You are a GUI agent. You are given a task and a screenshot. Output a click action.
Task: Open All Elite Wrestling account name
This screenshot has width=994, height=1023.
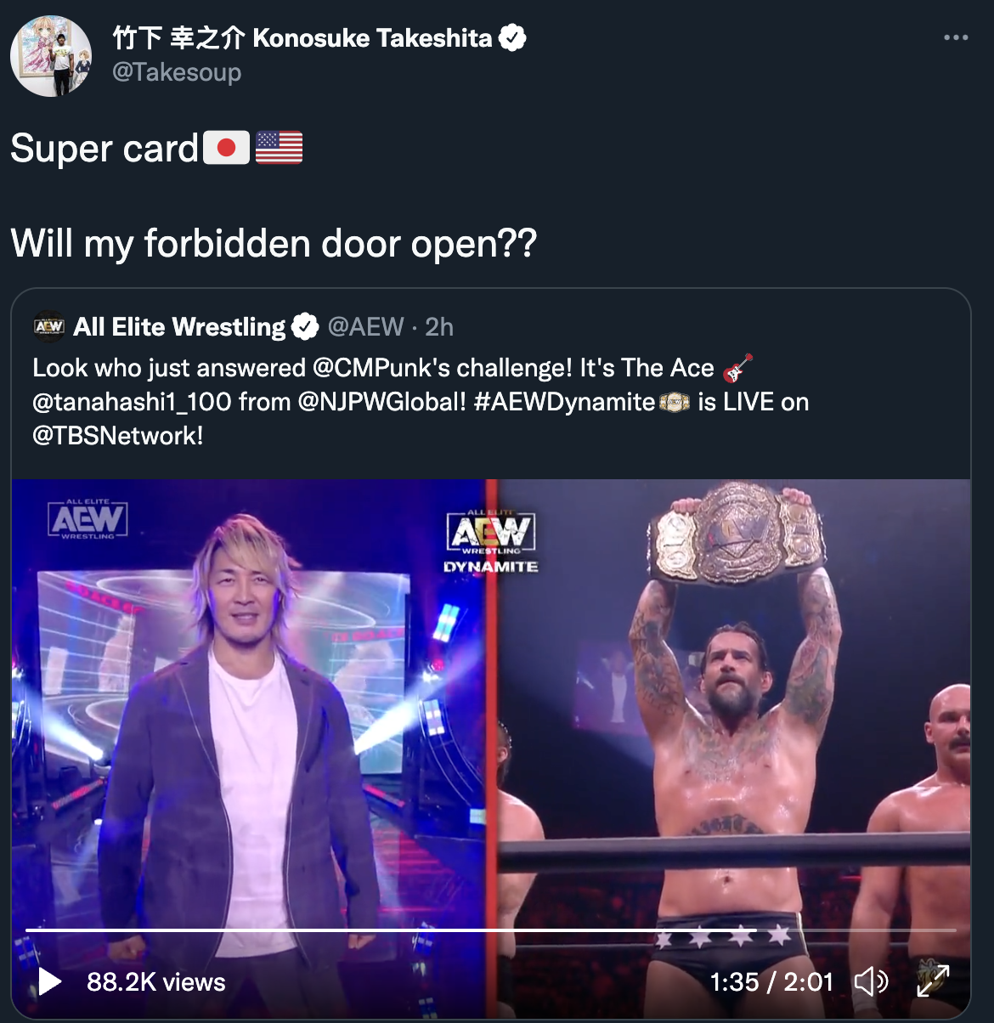click(179, 326)
